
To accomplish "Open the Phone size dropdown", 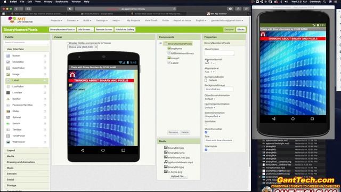I will 83,47.
